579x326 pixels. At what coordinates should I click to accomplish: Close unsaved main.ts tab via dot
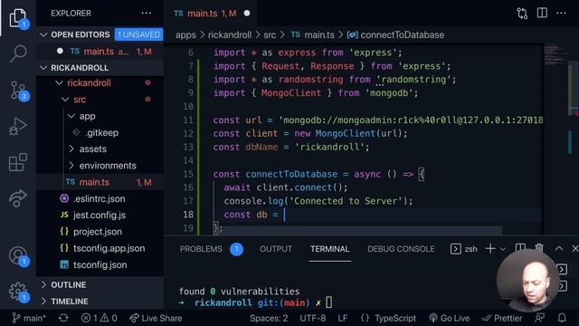tap(247, 14)
